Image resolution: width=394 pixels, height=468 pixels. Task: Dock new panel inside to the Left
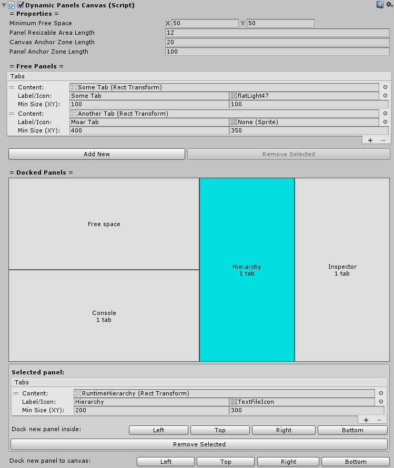click(158, 430)
